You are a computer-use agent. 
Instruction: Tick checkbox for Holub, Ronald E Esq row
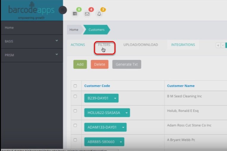[75, 111]
